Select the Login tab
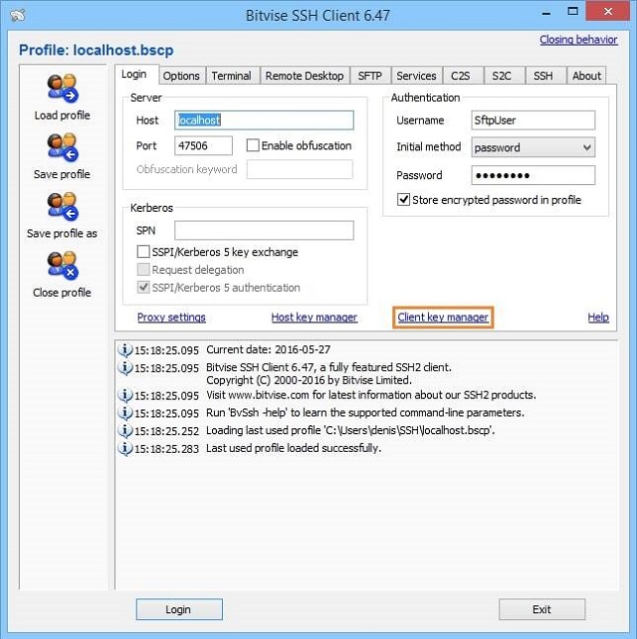The width and height of the screenshot is (637, 639). [134, 75]
